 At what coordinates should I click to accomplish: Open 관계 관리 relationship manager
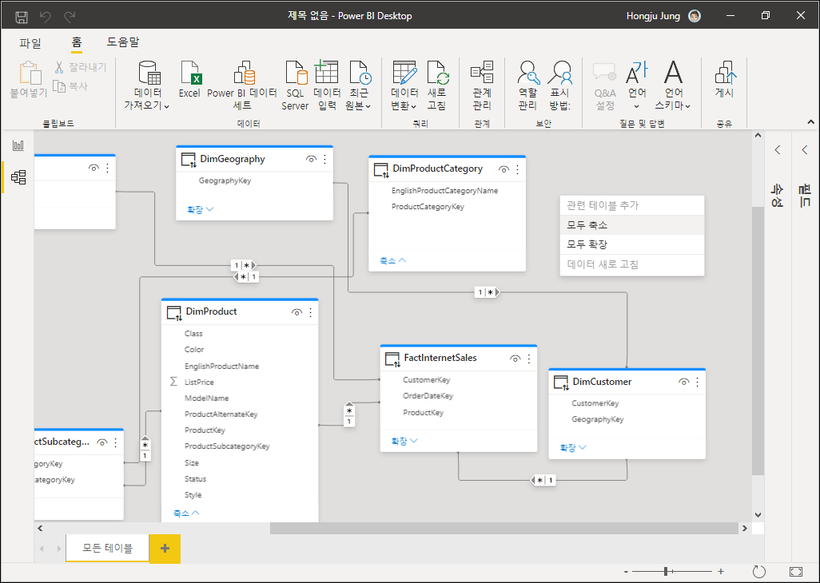click(482, 85)
